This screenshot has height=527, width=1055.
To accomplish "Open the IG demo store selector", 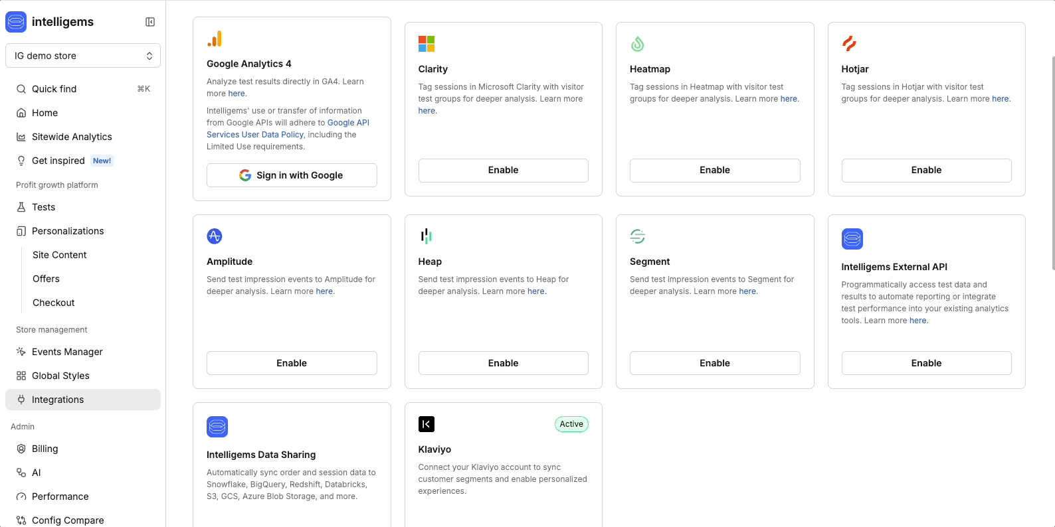I will click(83, 56).
